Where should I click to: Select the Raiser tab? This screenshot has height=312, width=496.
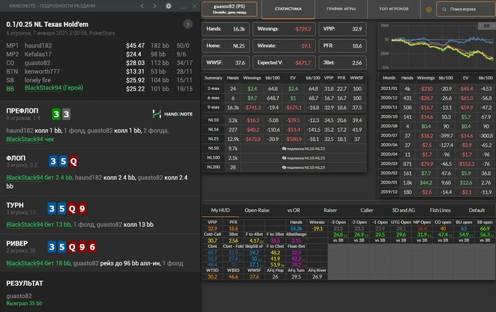(330, 210)
